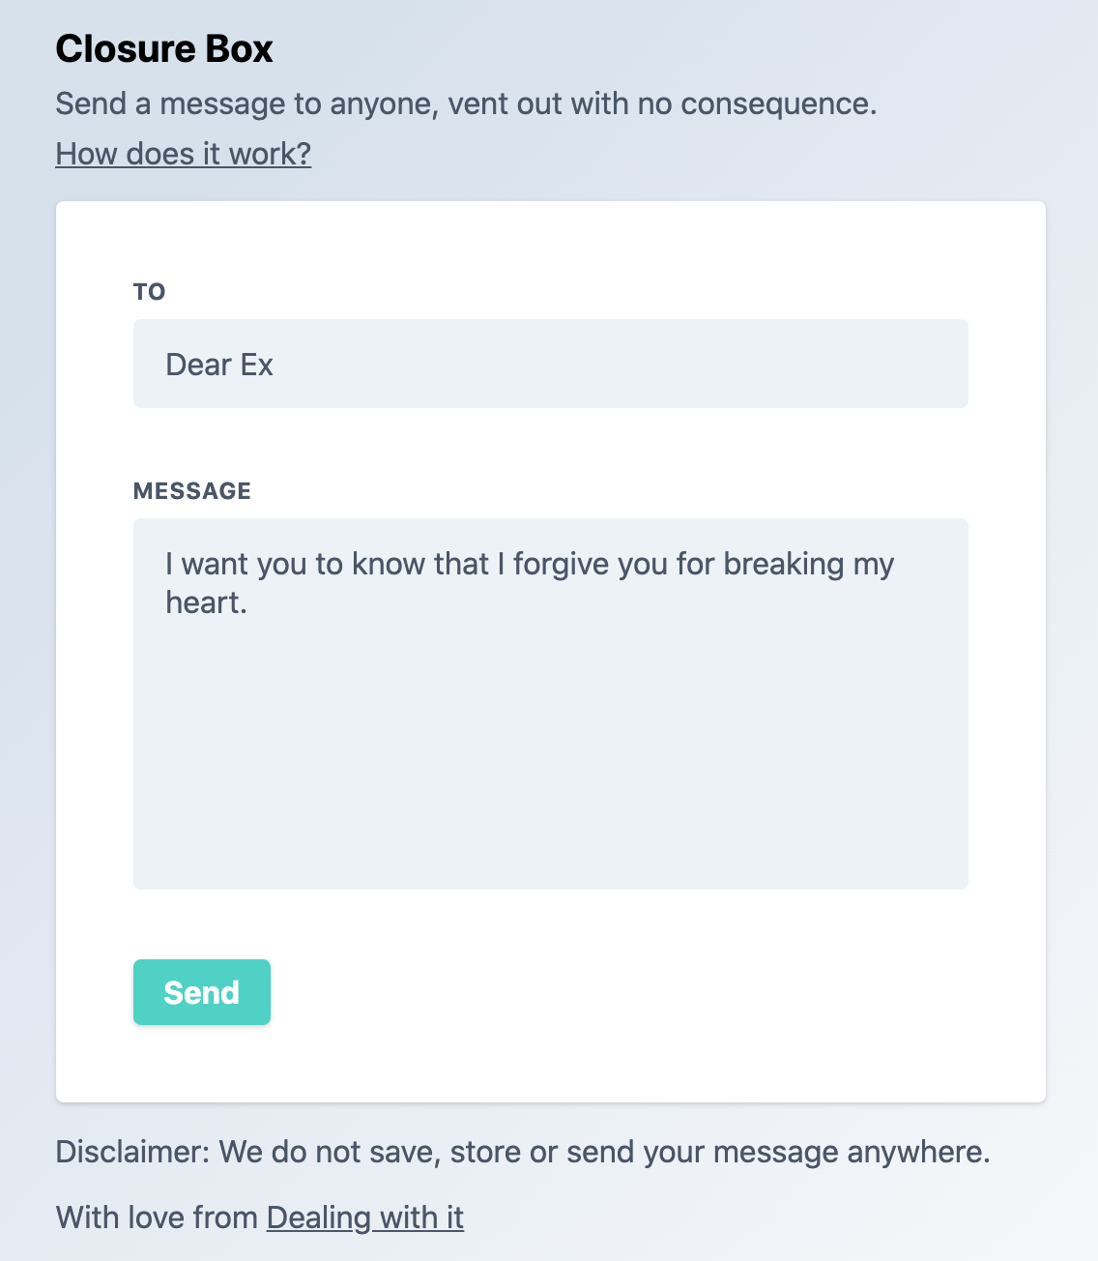Click the MESSAGE field label
Viewport: 1098px width, 1261px height.
point(192,490)
